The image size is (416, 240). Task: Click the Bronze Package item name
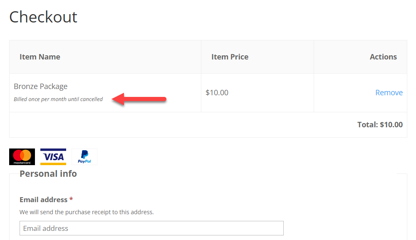pos(41,87)
